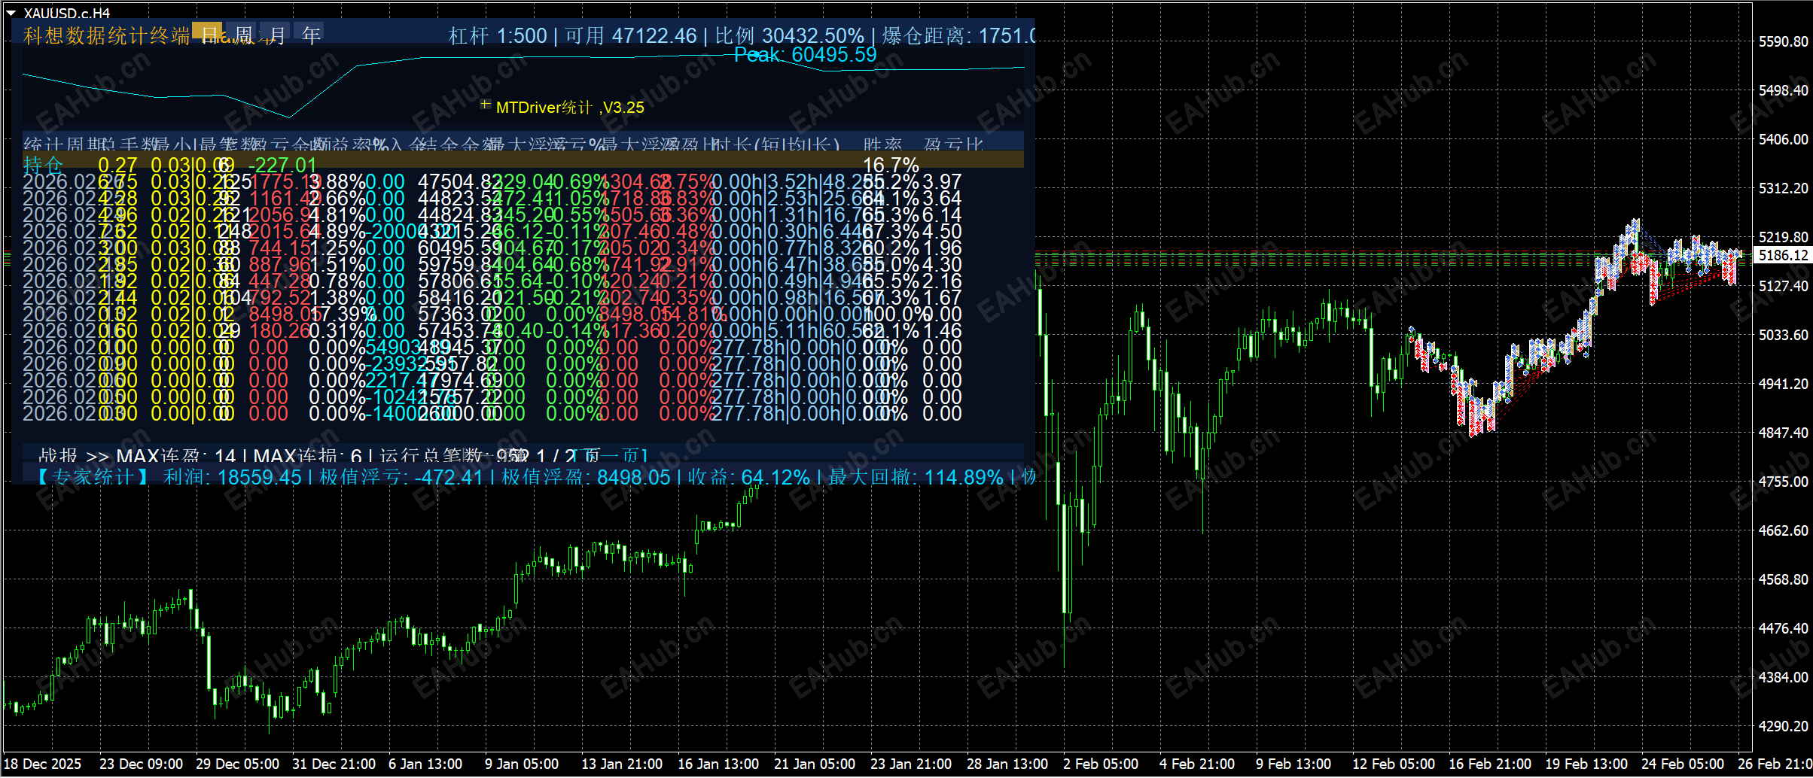Click the 5033.60 price axis label
This screenshot has width=1813, height=778.
(1783, 335)
